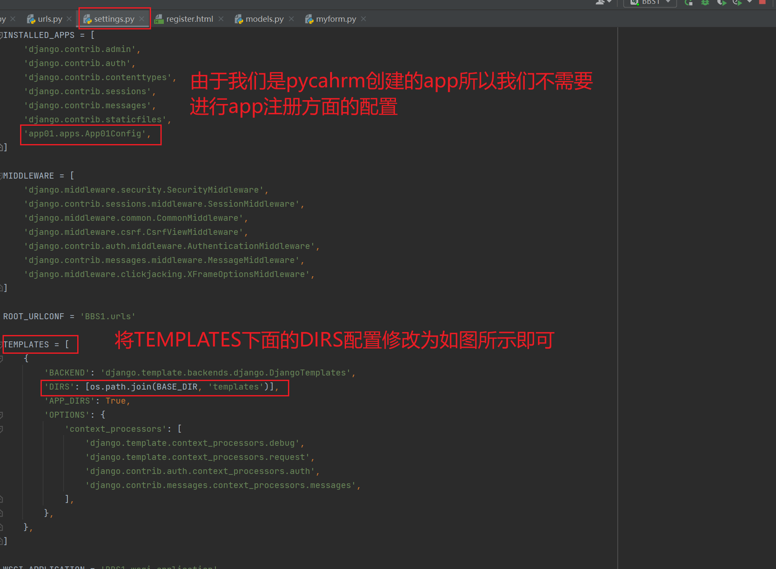Screen dimensions: 776x569
Task: Click the SessionMiddleware line
Action: point(164,204)
